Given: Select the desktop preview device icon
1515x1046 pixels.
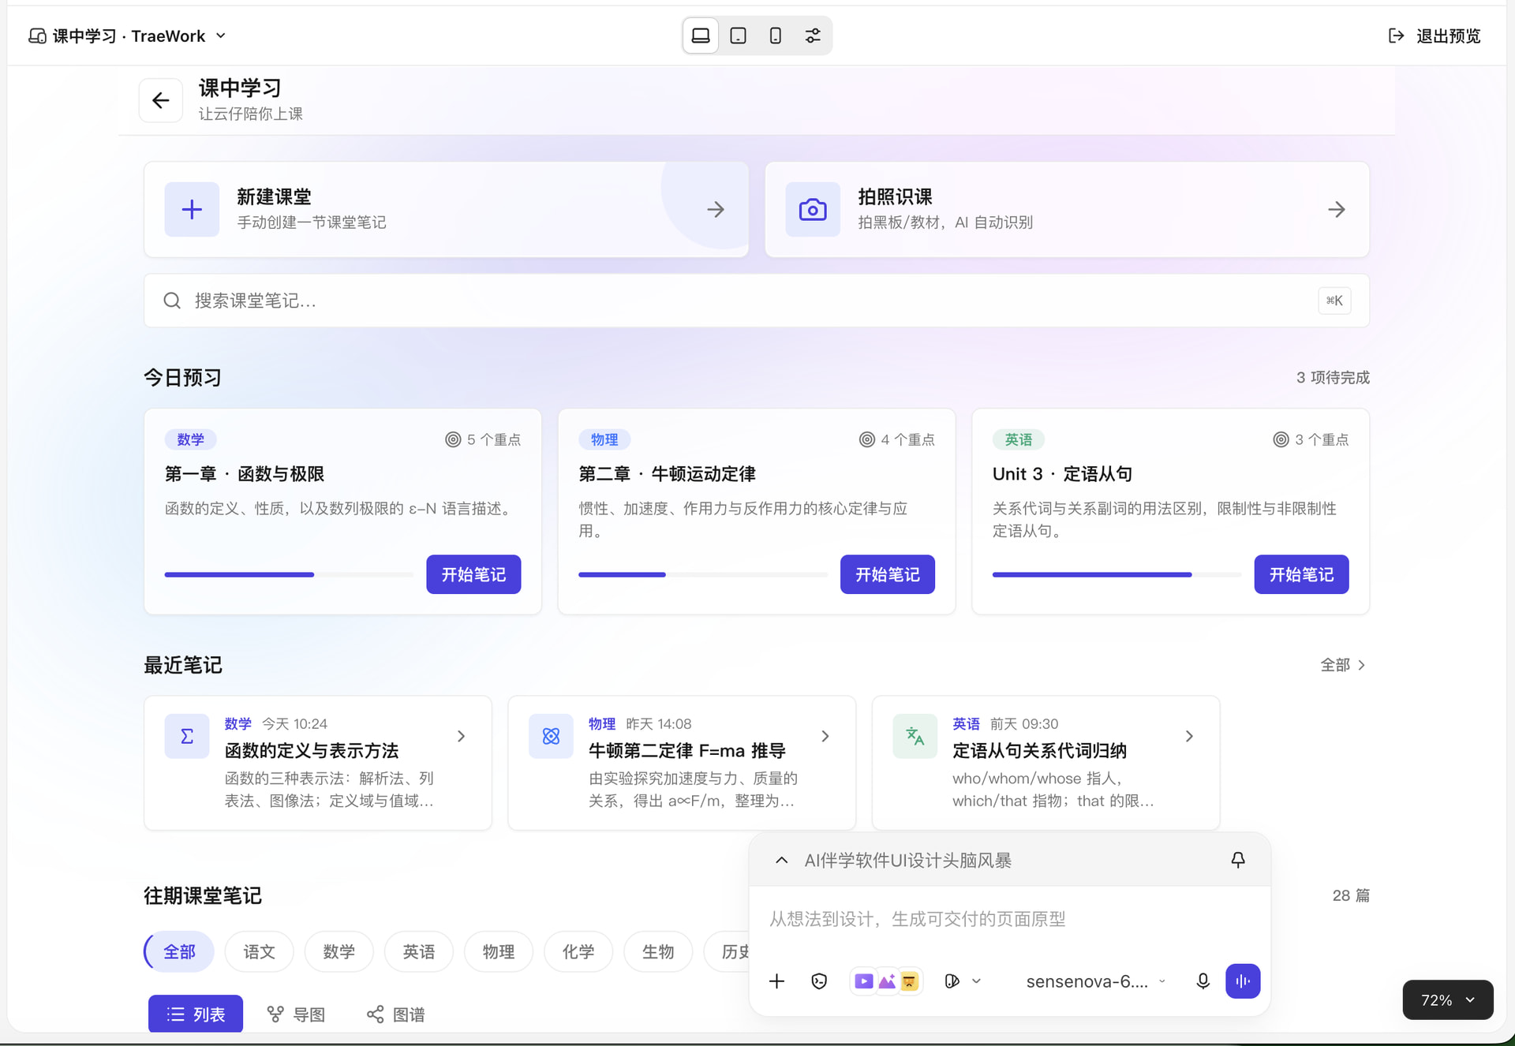Looking at the screenshot, I should point(701,35).
